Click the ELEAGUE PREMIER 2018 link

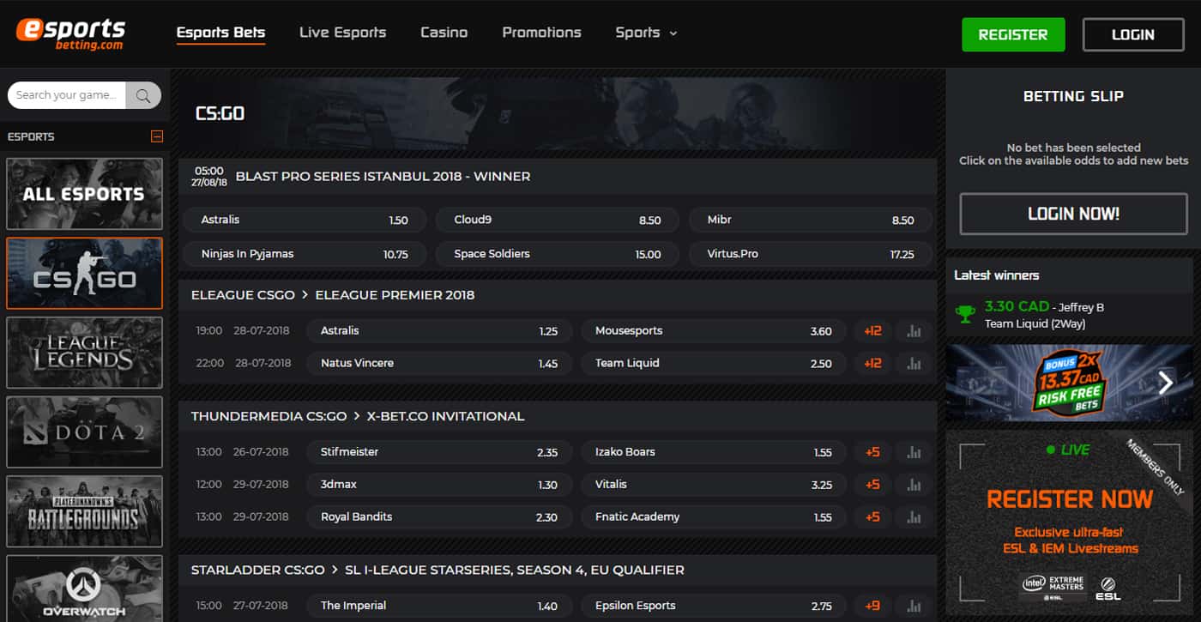[395, 295]
